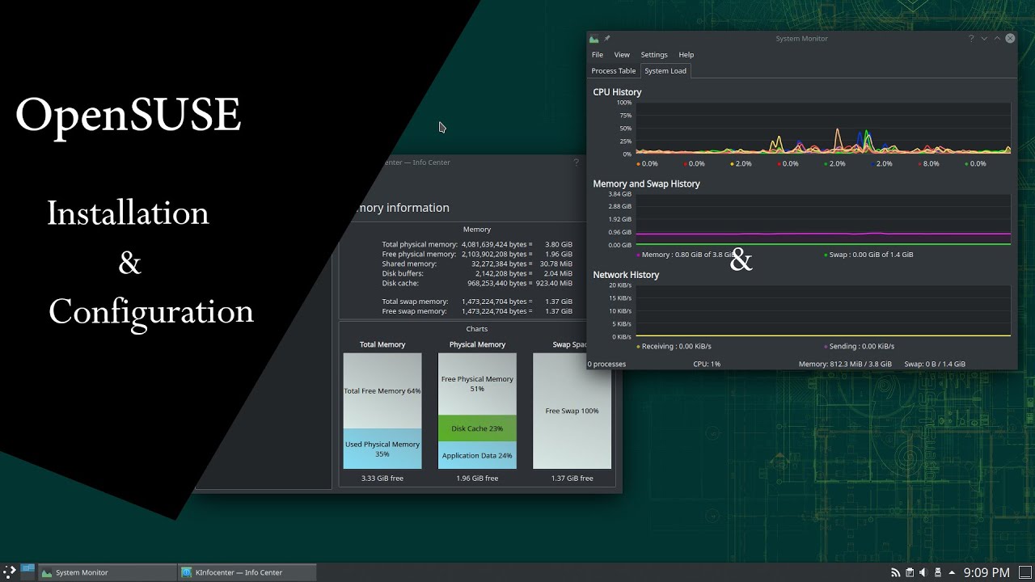
Task: Click the Memory and Swap History graph
Action: pos(823,219)
